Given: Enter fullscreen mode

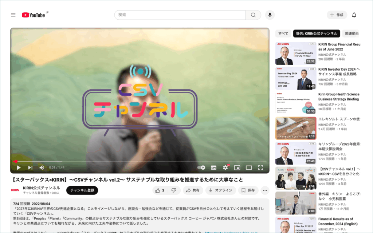Looking at the screenshot, I should [x=260, y=167].
